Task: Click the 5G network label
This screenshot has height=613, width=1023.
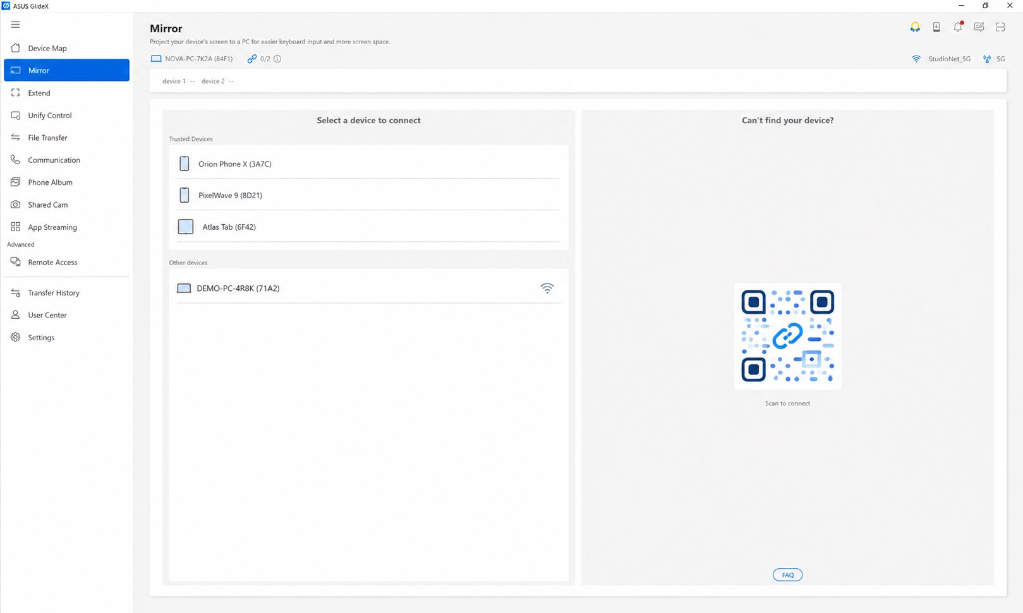Action: (1000, 59)
